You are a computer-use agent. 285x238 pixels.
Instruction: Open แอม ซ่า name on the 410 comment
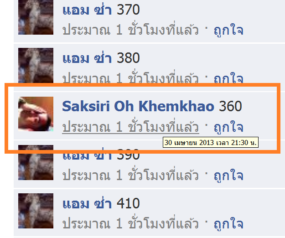tap(87, 203)
